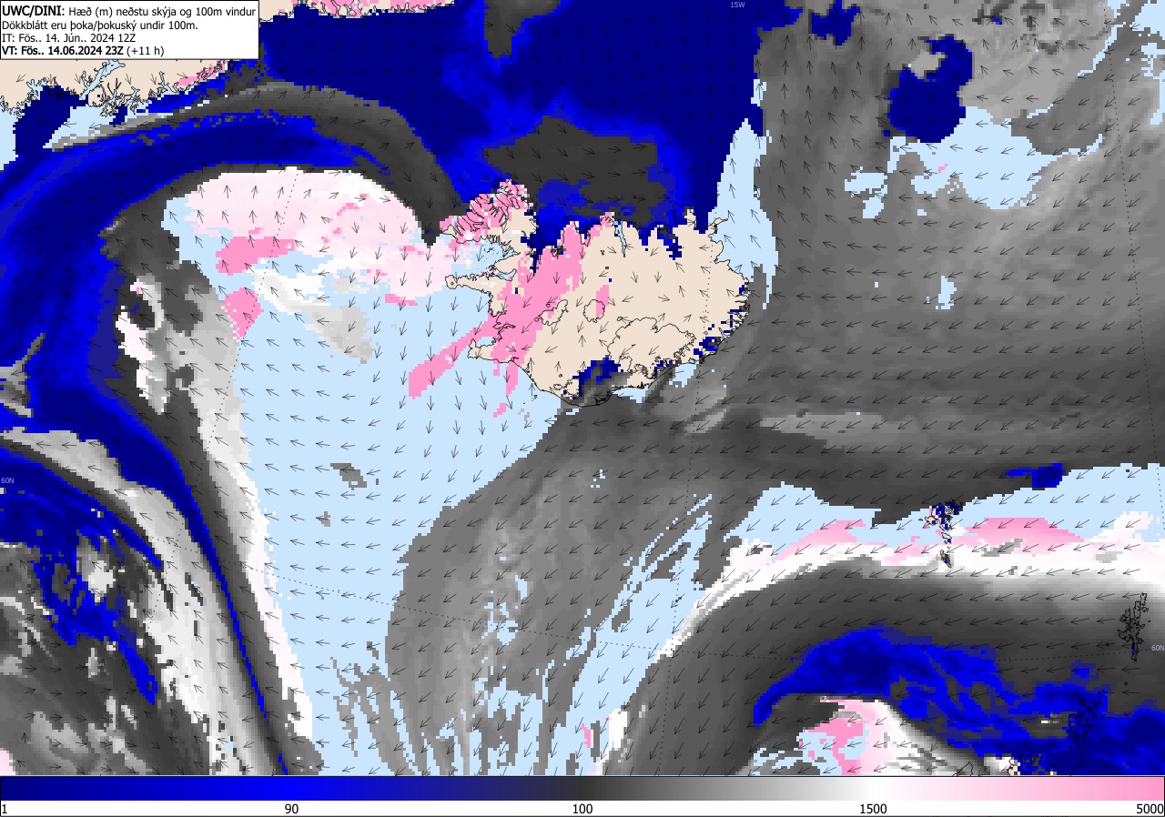Screen dimensions: 1165x817
Task: Pick the gray segment of the color scale
Action: coord(728,788)
